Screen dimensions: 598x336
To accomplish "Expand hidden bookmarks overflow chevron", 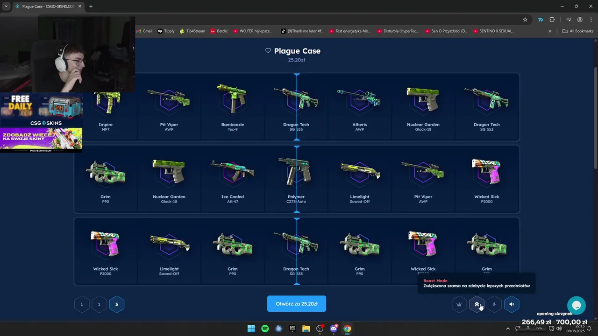I will [x=550, y=31].
